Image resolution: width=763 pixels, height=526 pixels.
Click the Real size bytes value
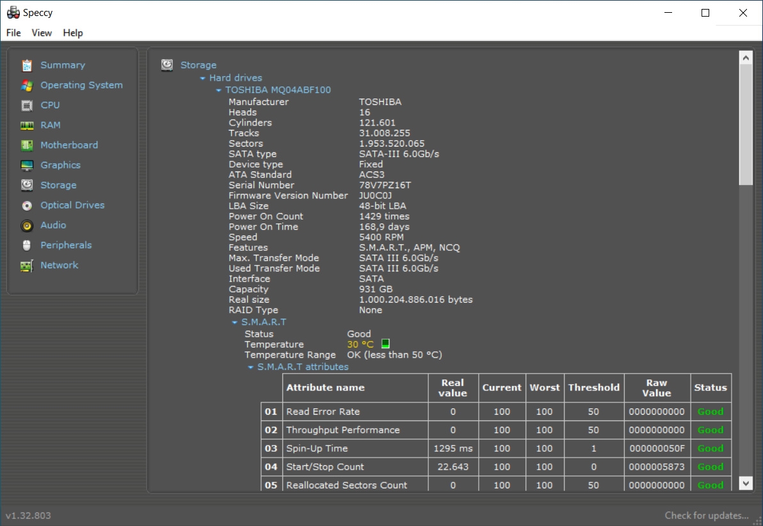pyautogui.click(x=415, y=299)
